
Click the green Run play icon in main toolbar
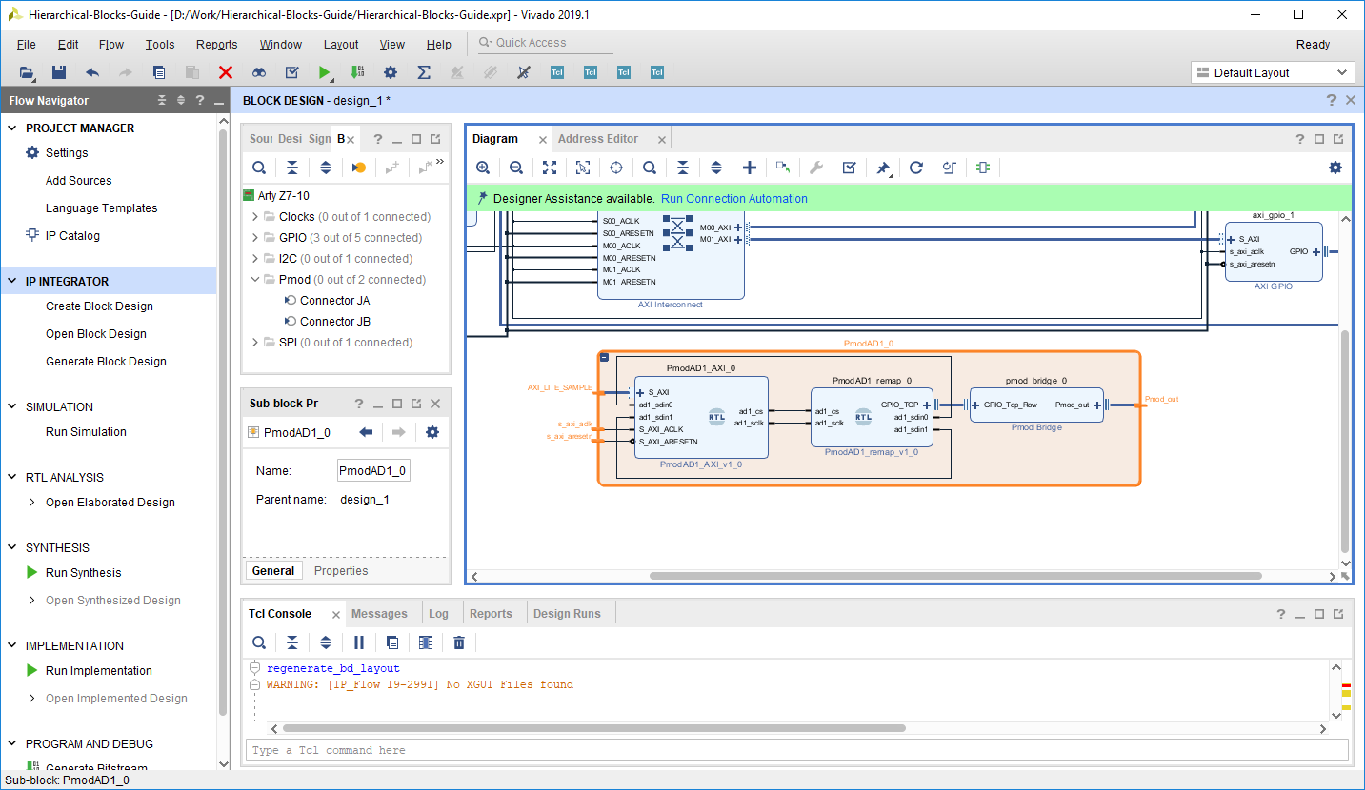tap(325, 72)
